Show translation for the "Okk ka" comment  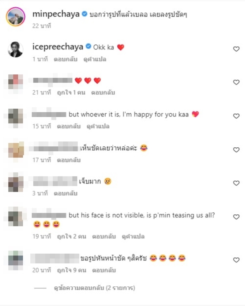tap(95, 59)
